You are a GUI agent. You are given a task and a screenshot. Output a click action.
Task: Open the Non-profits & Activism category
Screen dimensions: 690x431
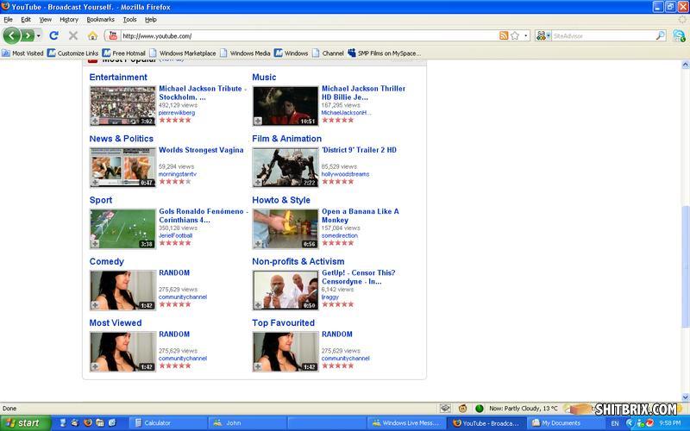[298, 261]
